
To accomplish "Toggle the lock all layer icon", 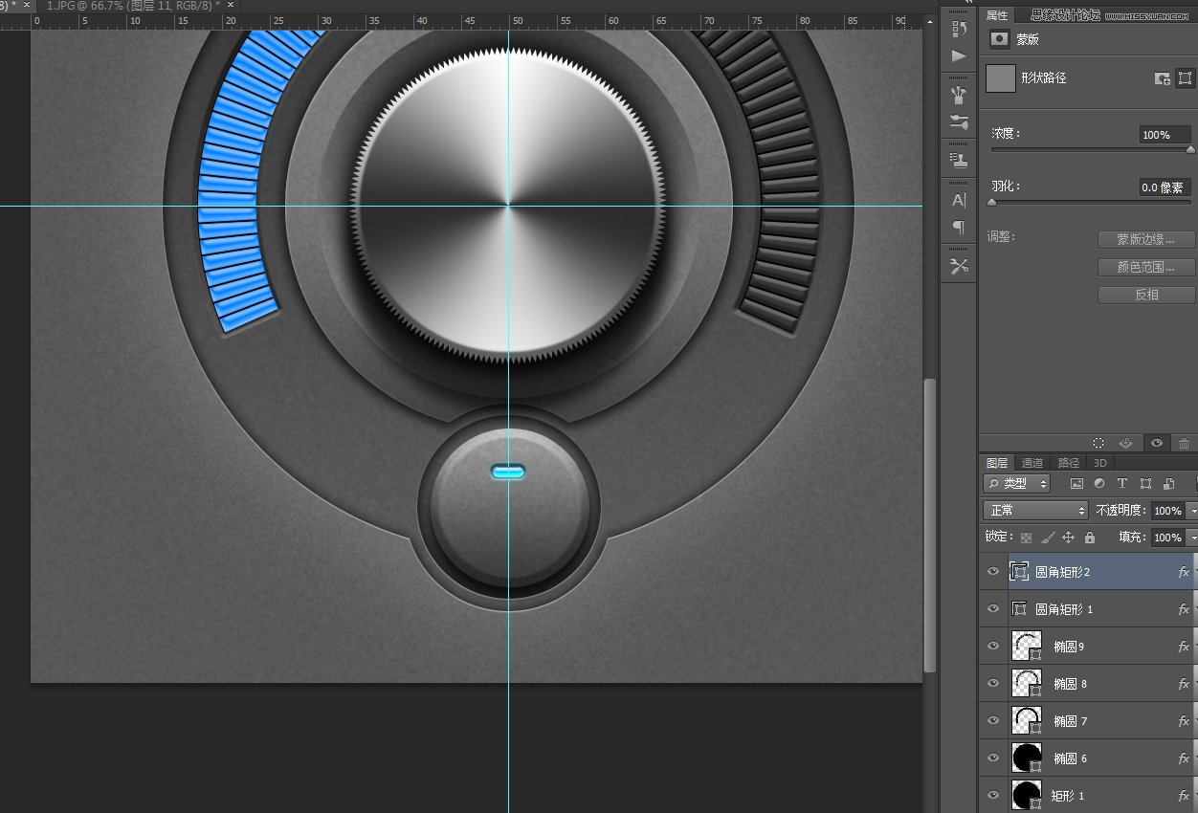I will [1089, 538].
